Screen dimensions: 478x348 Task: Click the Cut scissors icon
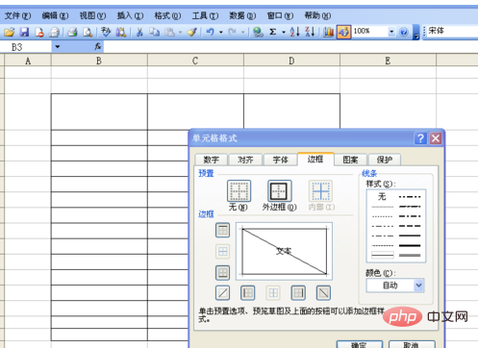pos(139,32)
